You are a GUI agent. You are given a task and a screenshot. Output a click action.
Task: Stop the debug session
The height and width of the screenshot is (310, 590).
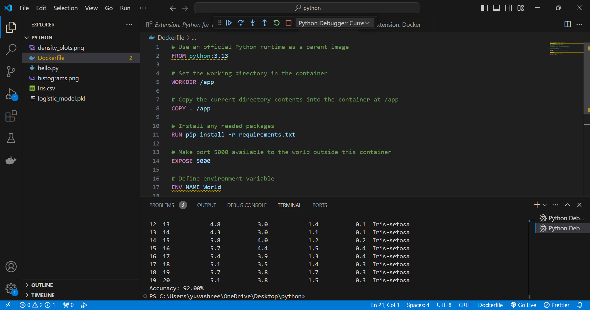coord(289,23)
